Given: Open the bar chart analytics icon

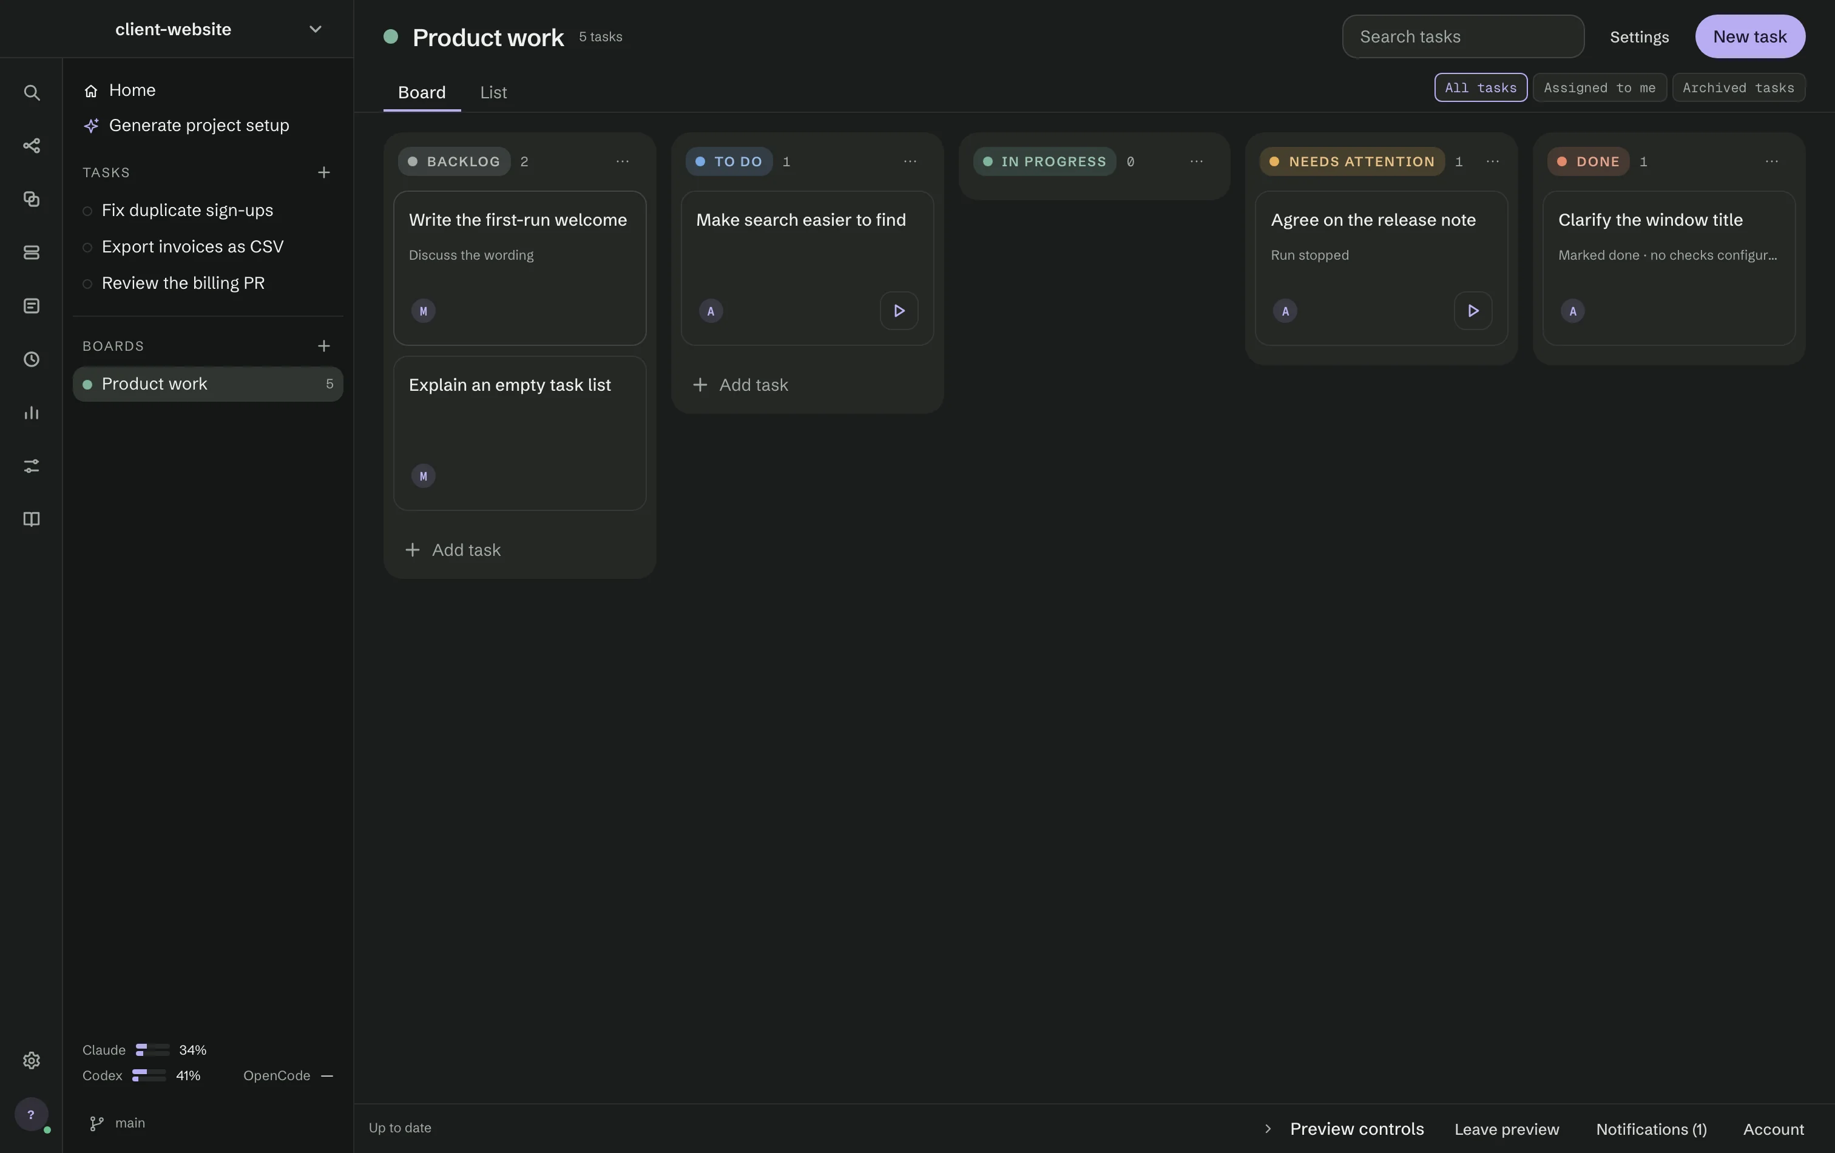Looking at the screenshot, I should [x=31, y=412].
